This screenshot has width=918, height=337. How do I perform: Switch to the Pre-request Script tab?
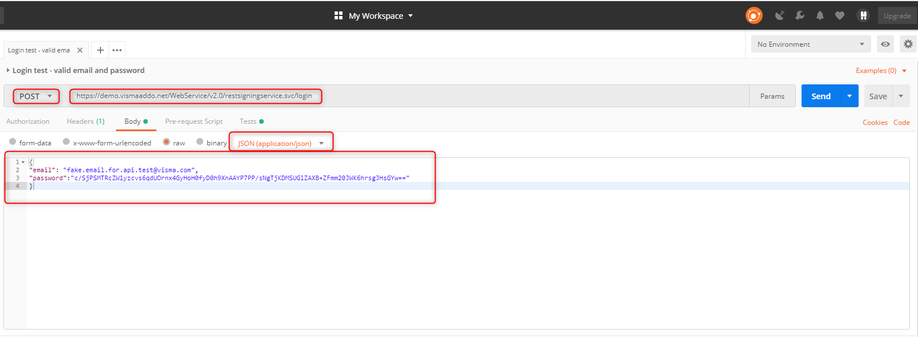[x=194, y=121]
